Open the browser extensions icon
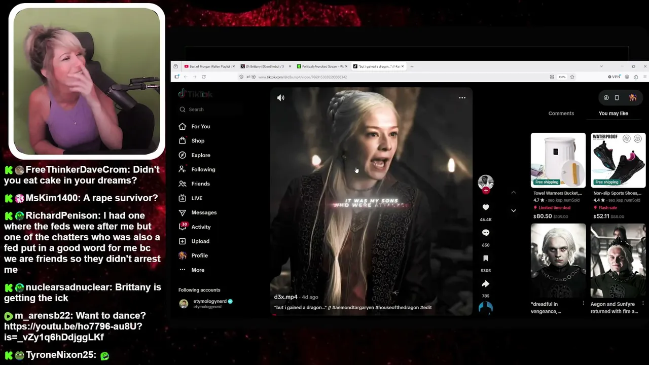 click(x=636, y=77)
